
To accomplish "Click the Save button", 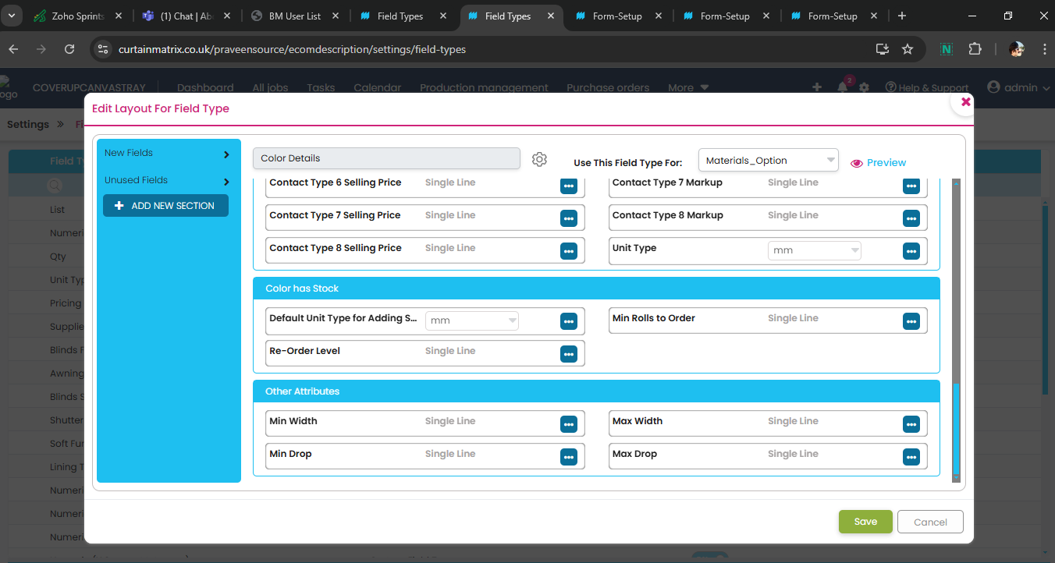I will click(x=865, y=522).
